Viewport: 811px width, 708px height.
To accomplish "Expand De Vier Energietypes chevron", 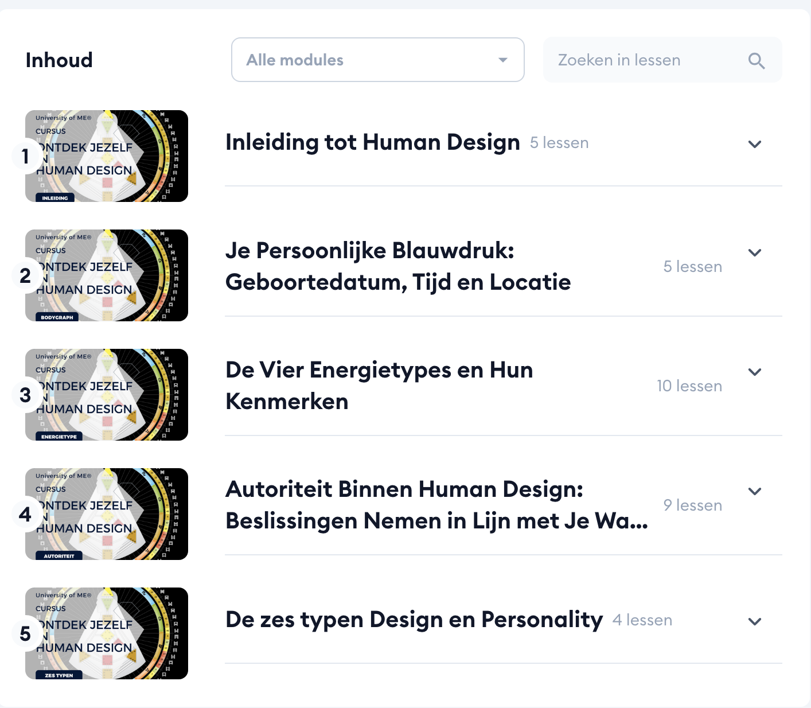I will [755, 372].
